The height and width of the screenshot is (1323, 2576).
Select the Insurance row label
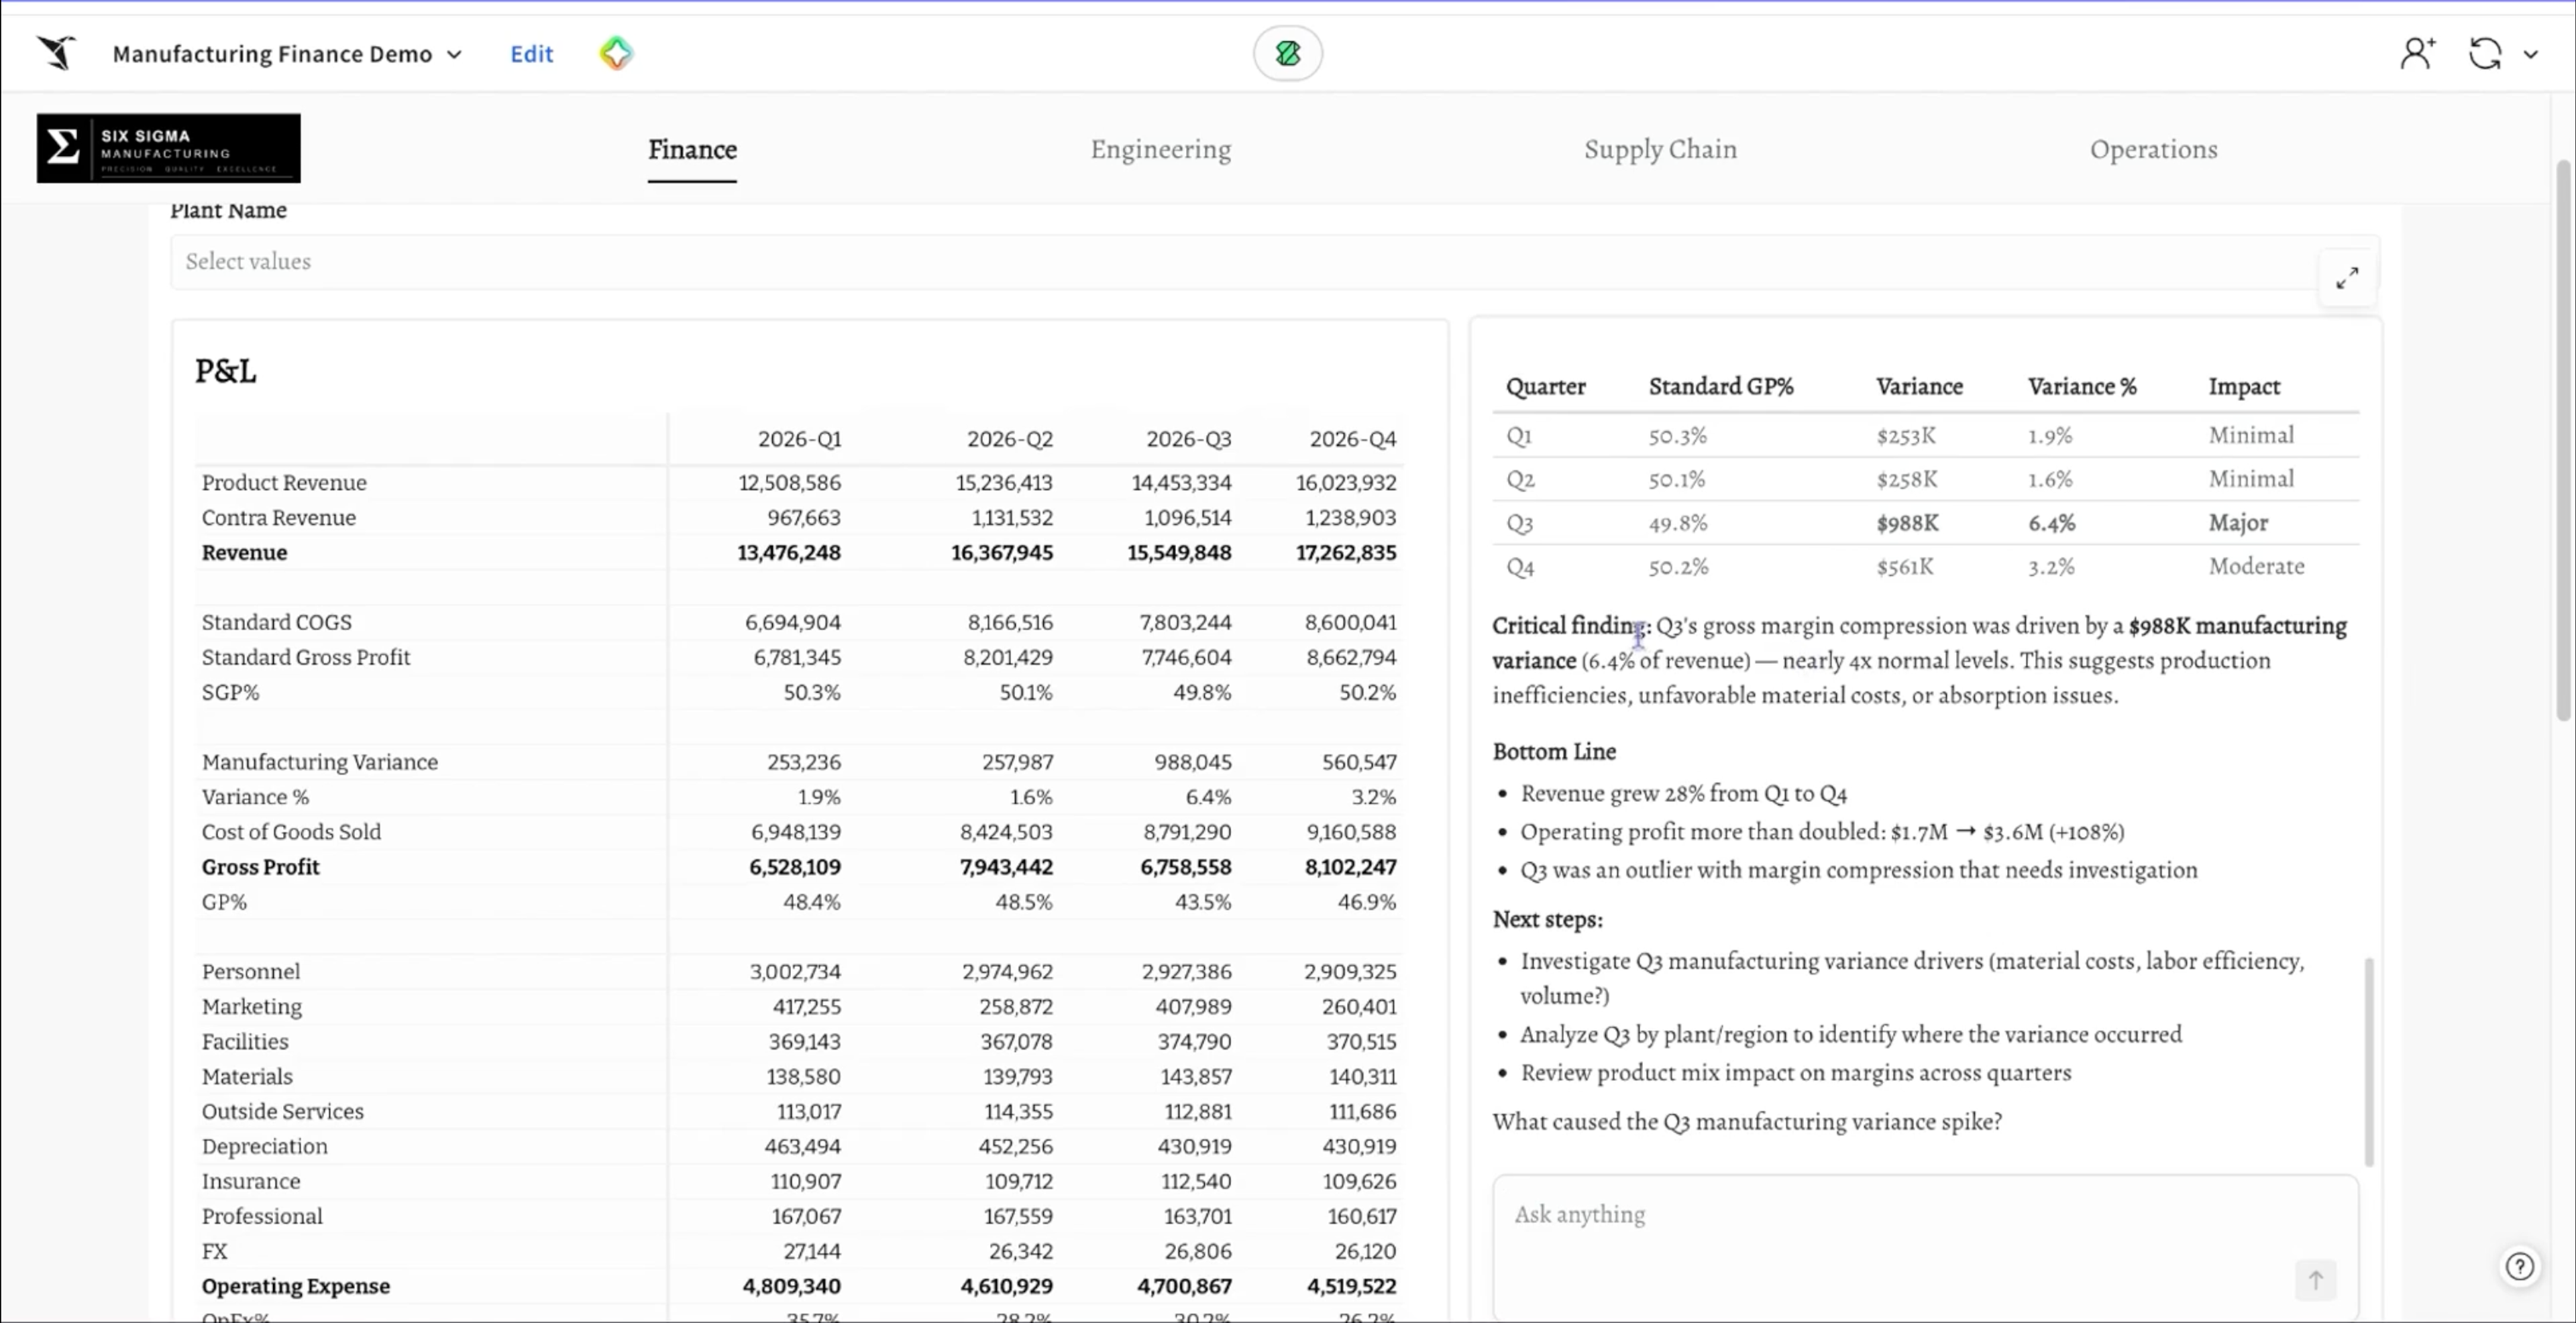tap(250, 1182)
